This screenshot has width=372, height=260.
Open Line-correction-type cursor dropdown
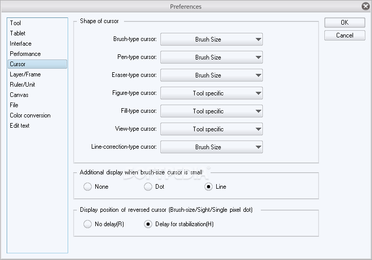[x=212, y=147]
